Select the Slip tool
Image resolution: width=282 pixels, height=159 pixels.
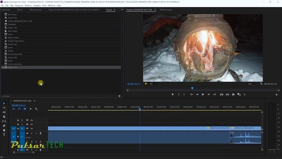coord(4,121)
